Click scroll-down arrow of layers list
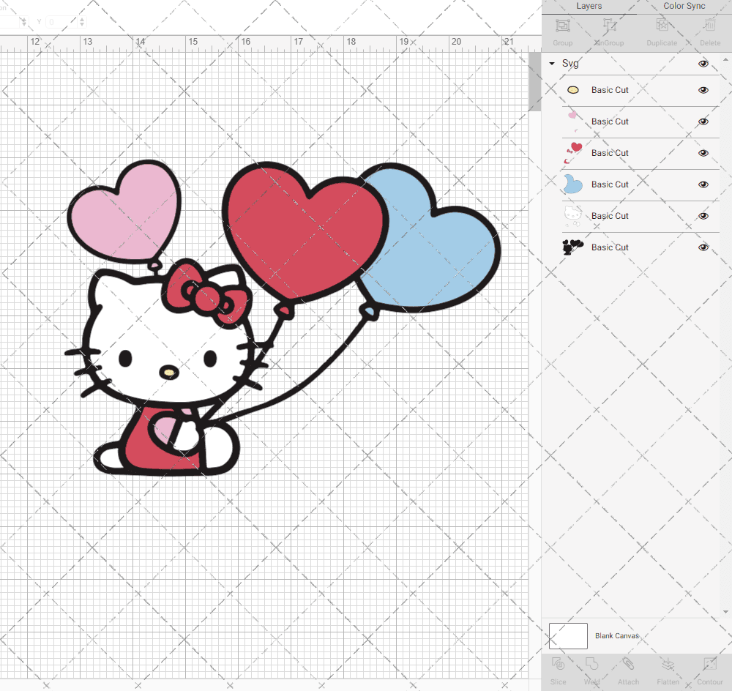Screen dimensions: 732x691 point(725,612)
